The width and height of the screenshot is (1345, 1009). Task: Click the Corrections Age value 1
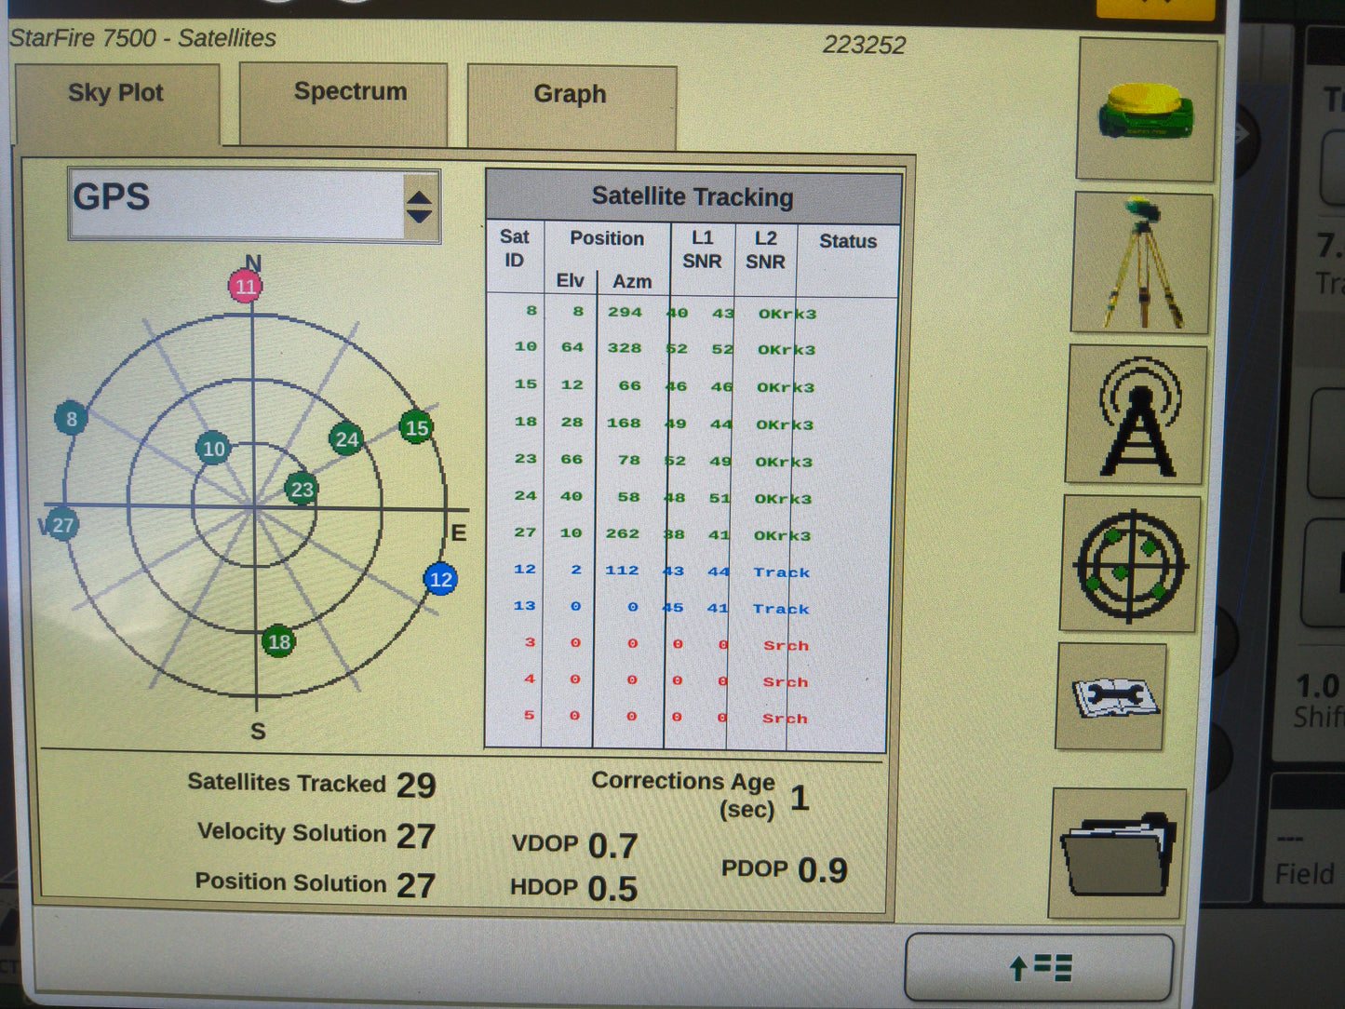(x=800, y=799)
